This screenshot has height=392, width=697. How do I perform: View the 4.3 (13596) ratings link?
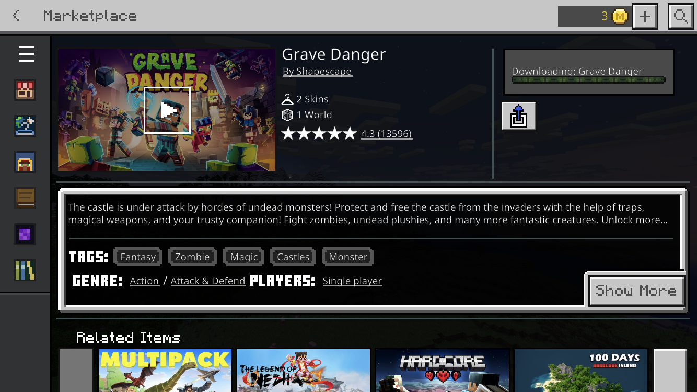pyautogui.click(x=386, y=134)
